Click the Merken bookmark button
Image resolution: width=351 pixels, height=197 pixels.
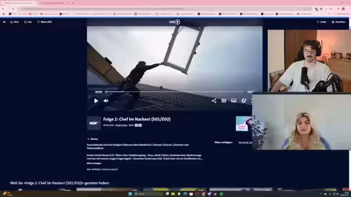coord(93,139)
